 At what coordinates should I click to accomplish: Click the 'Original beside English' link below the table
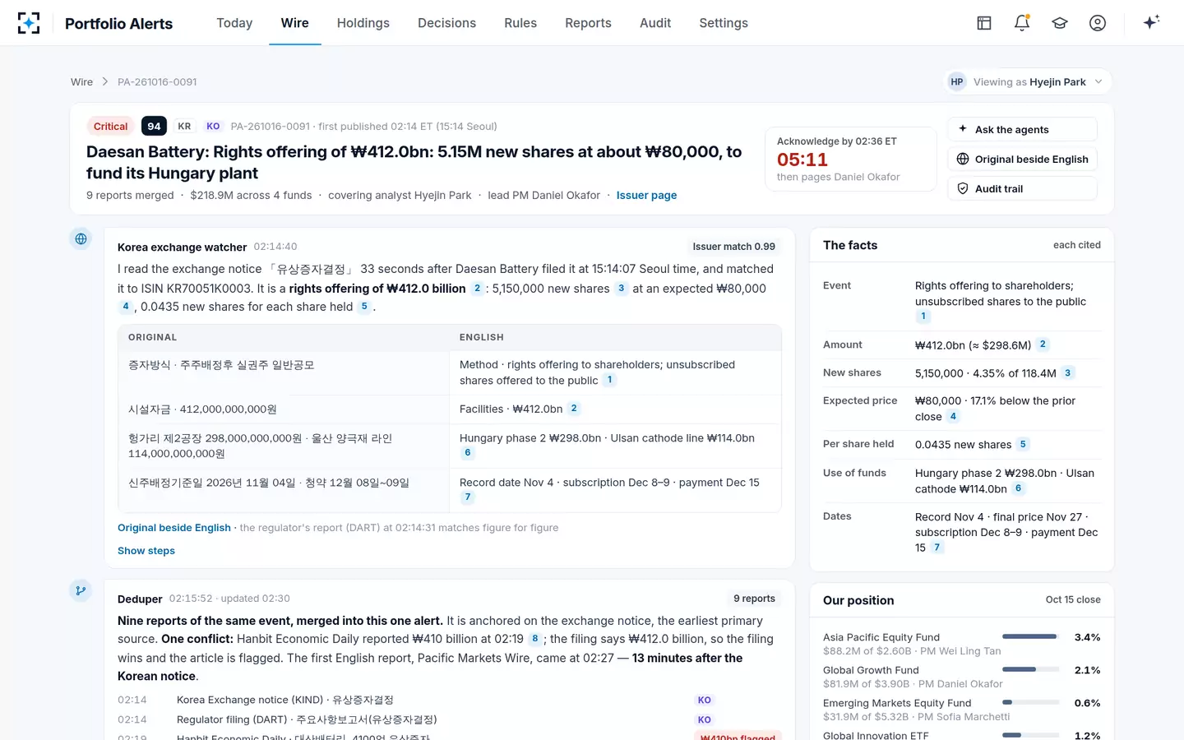pyautogui.click(x=174, y=528)
